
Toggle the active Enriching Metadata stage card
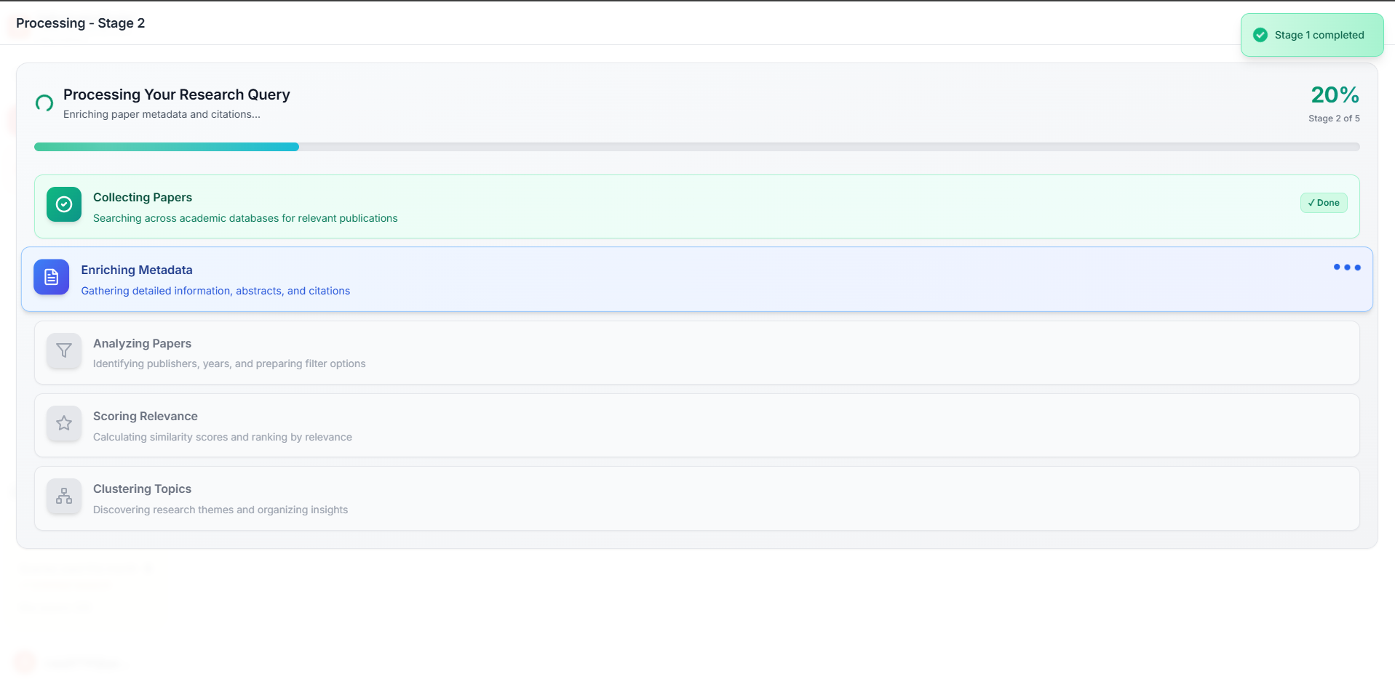coord(697,279)
